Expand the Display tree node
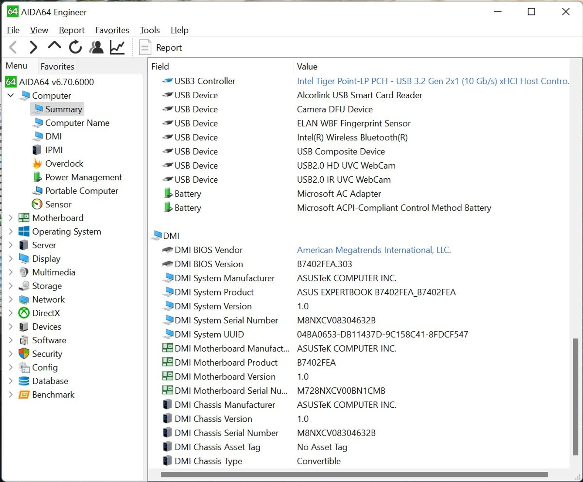 11,258
